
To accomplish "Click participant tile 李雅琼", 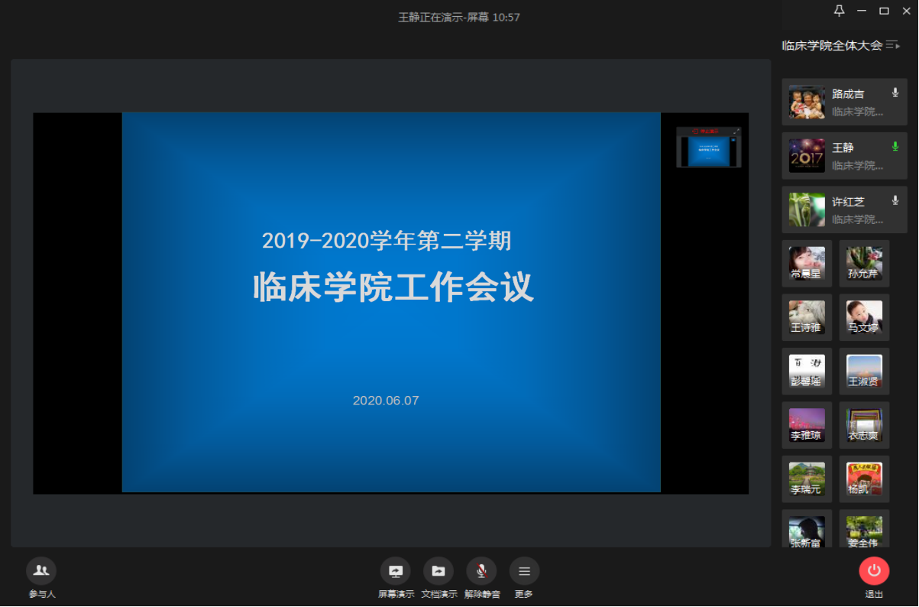I will [x=807, y=426].
